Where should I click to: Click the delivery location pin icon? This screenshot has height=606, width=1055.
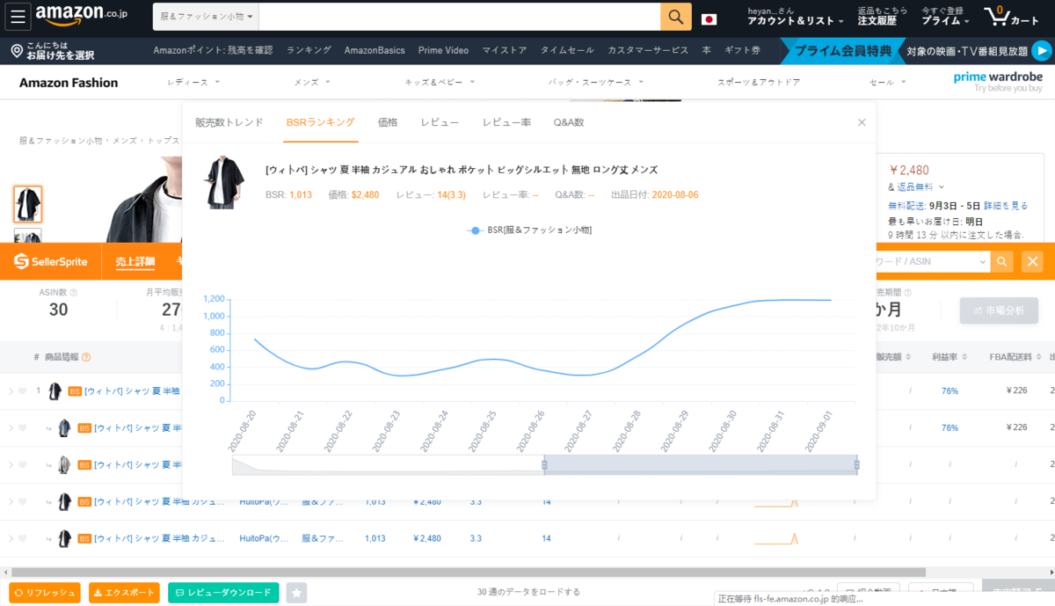point(17,51)
